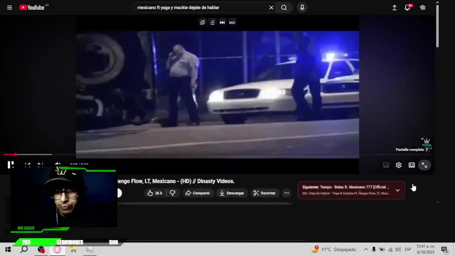This screenshot has height=256, width=455.
Task: Open volume speaker tray icon
Action: point(398,249)
